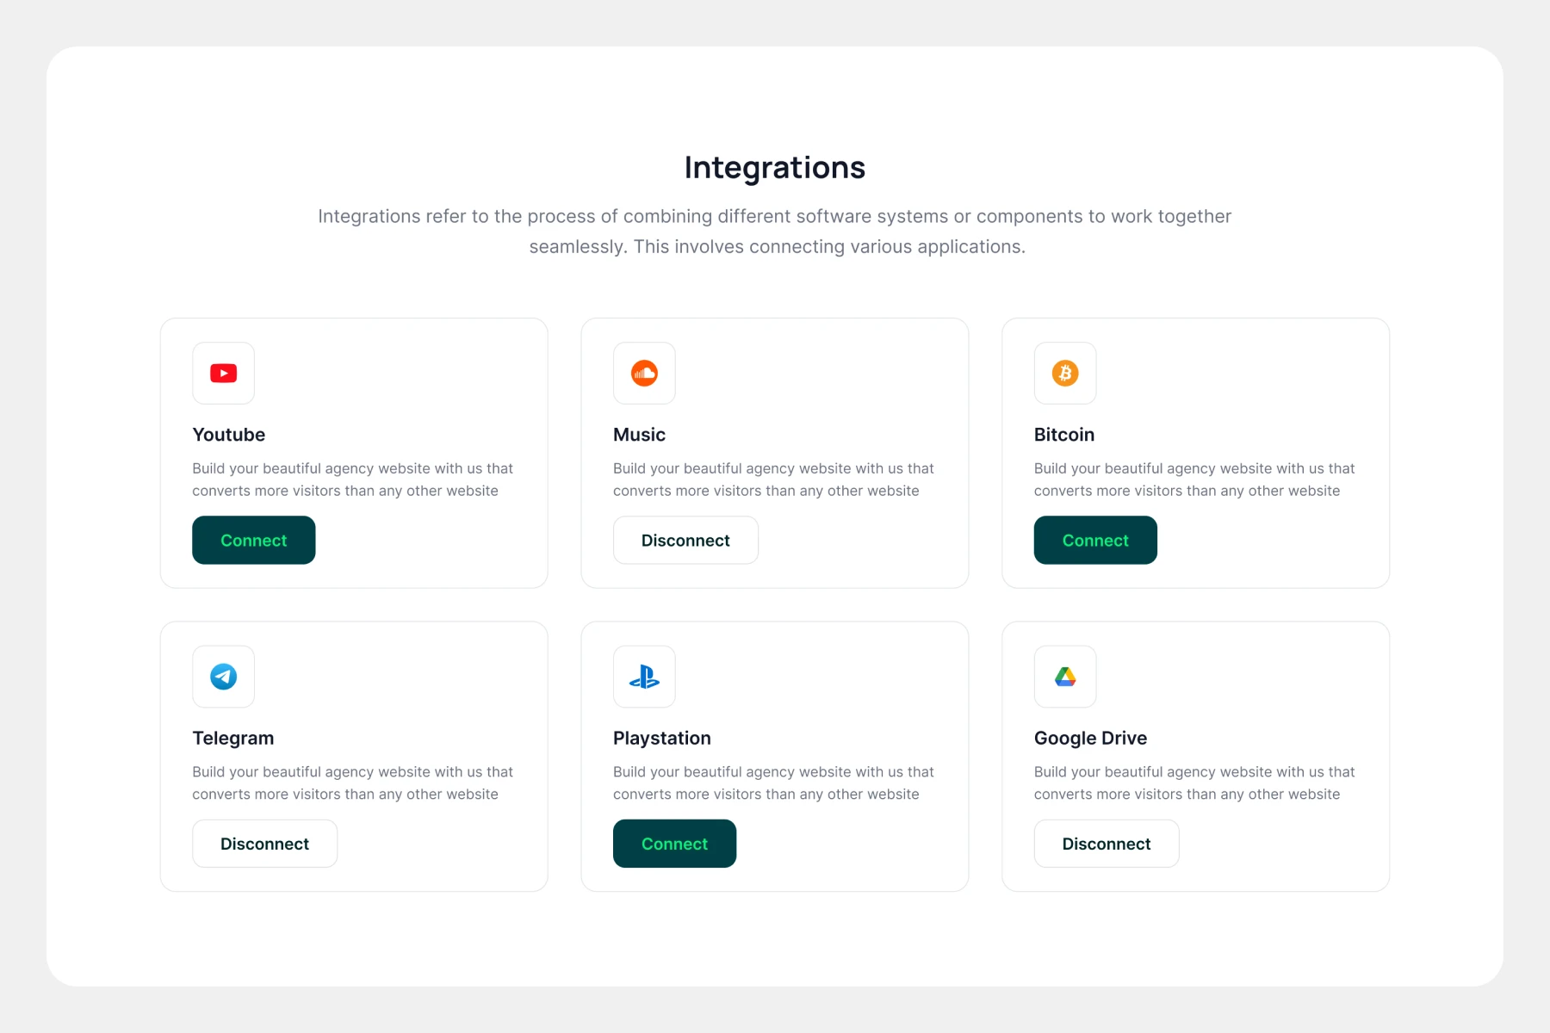Viewport: 1550px width, 1033px height.
Task: Click the Telegram paper plane icon
Action: [223, 677]
